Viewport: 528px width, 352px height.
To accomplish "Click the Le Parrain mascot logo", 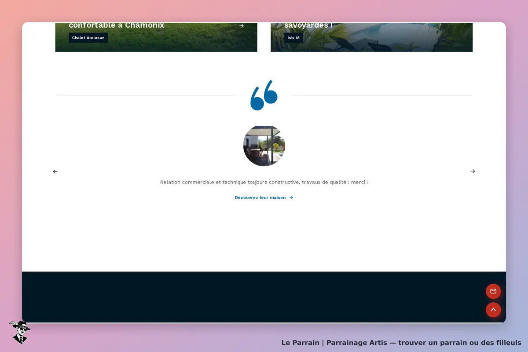I will [x=19, y=332].
